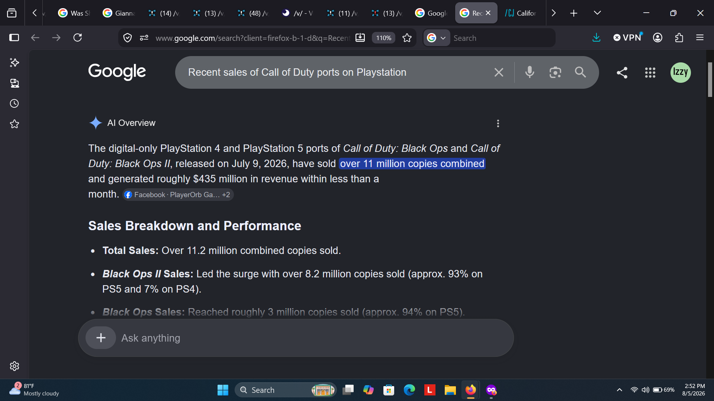Open history sidebar clock icon

coord(15,104)
